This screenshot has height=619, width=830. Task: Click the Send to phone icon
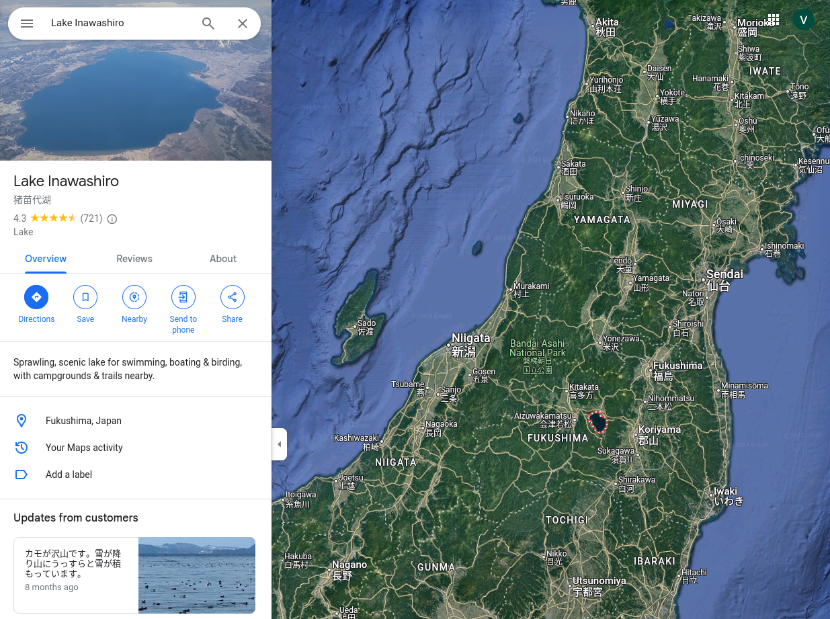(183, 297)
